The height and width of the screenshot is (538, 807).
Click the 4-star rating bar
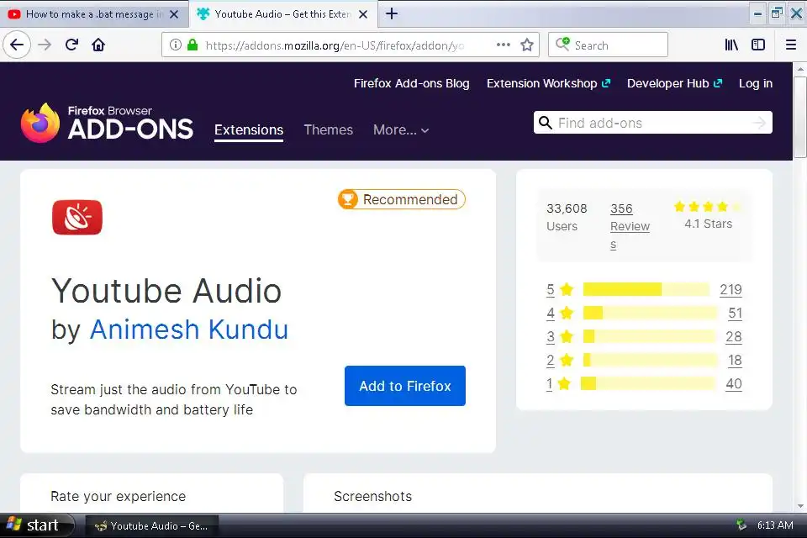[650, 313]
